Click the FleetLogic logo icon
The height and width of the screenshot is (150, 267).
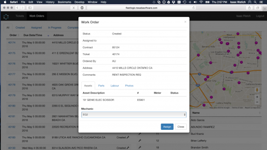tap(6, 16)
